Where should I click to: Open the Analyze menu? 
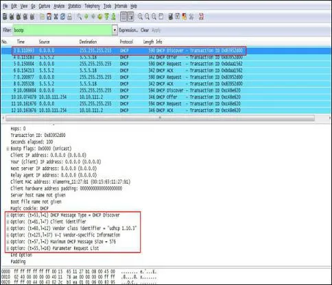59,6
